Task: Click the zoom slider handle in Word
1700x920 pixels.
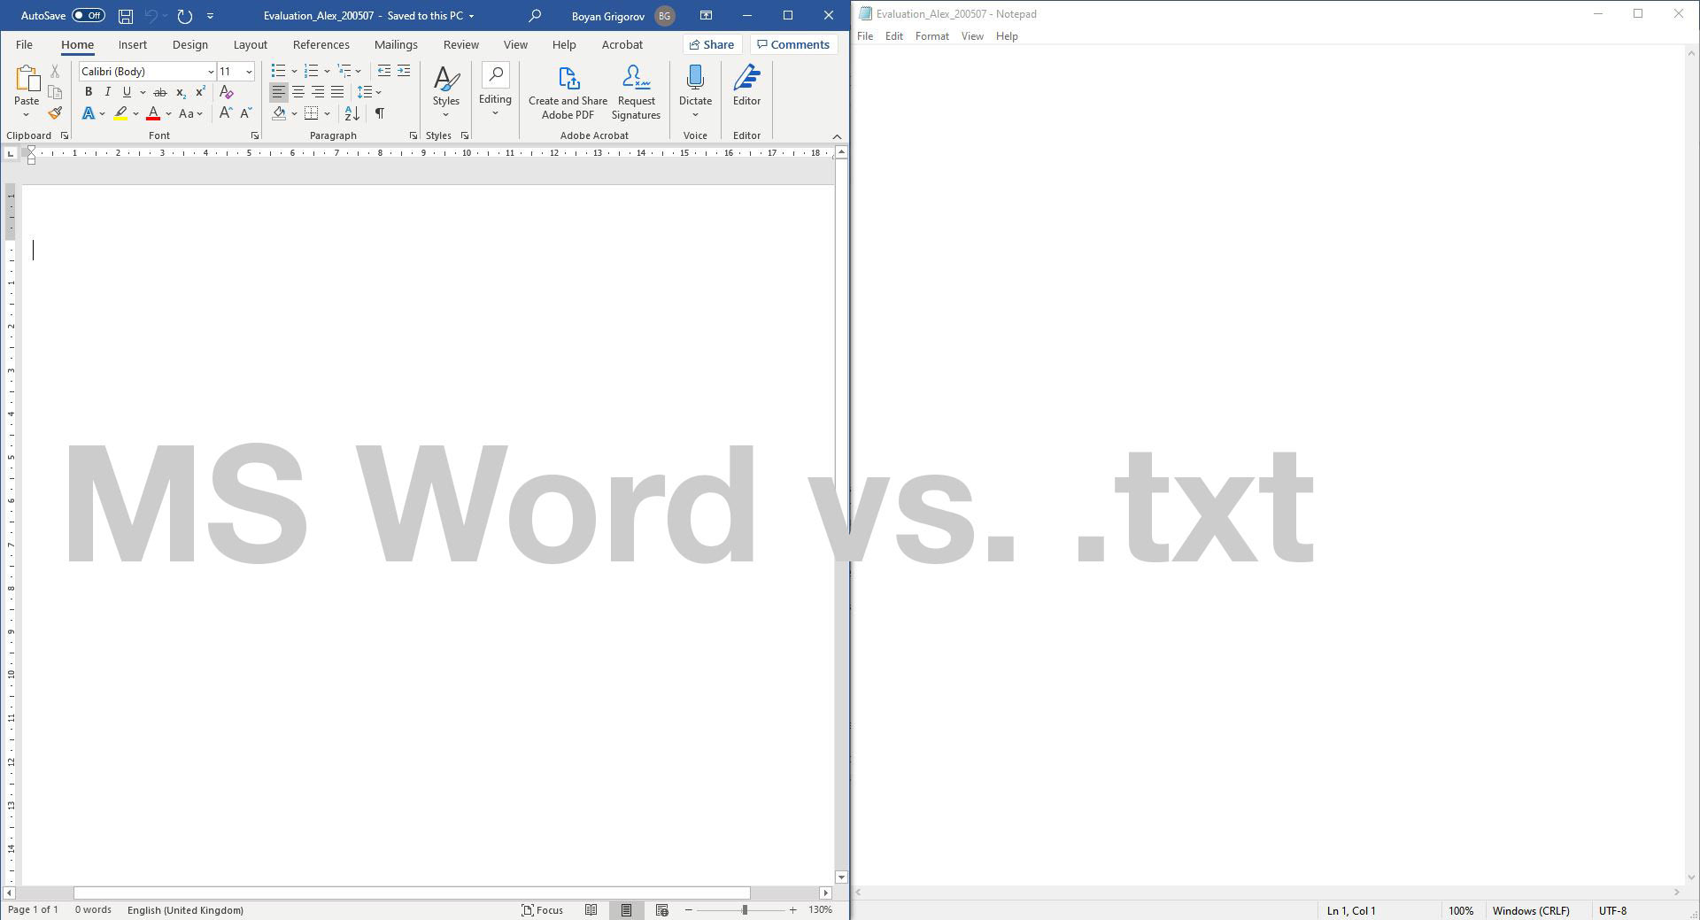Action: click(x=745, y=909)
